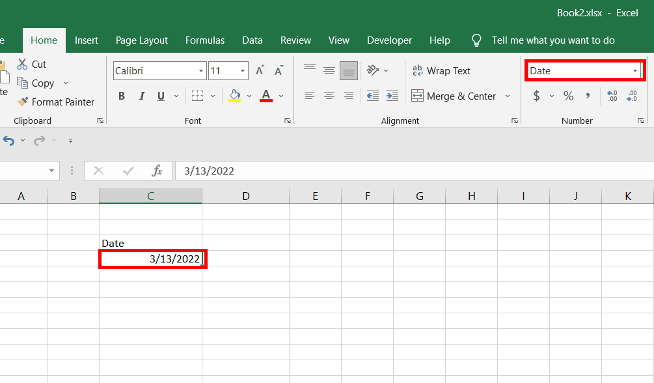
Task: Open the Developer tab
Action: click(x=390, y=40)
